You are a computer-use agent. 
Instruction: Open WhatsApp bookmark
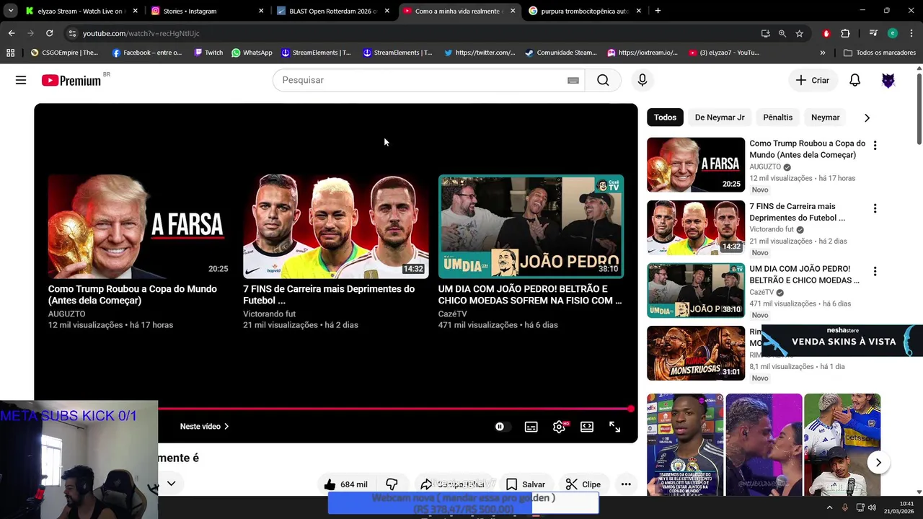pyautogui.click(x=252, y=53)
